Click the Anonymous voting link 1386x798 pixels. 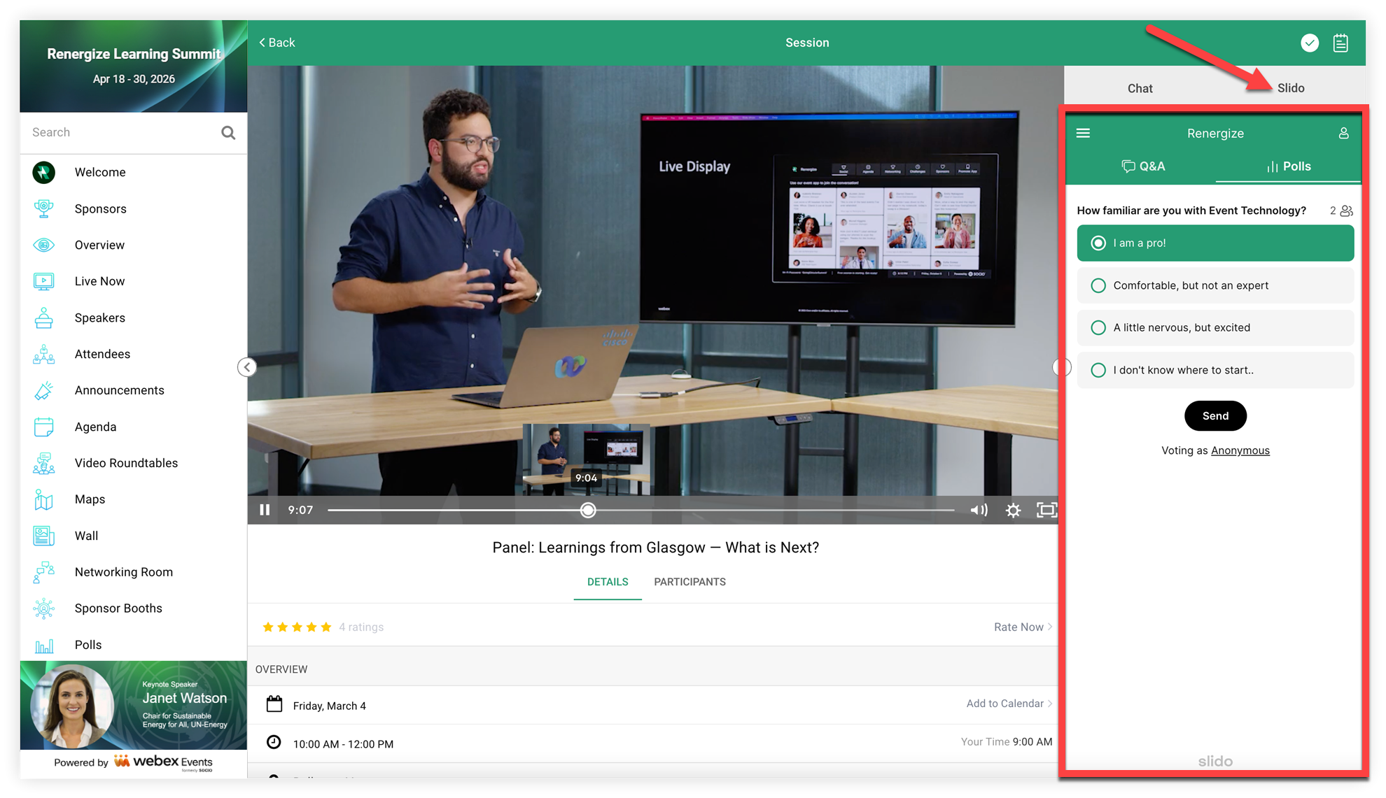(x=1240, y=450)
